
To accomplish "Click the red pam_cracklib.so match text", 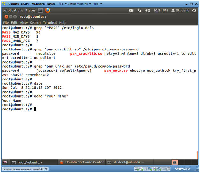I will 86,53.
